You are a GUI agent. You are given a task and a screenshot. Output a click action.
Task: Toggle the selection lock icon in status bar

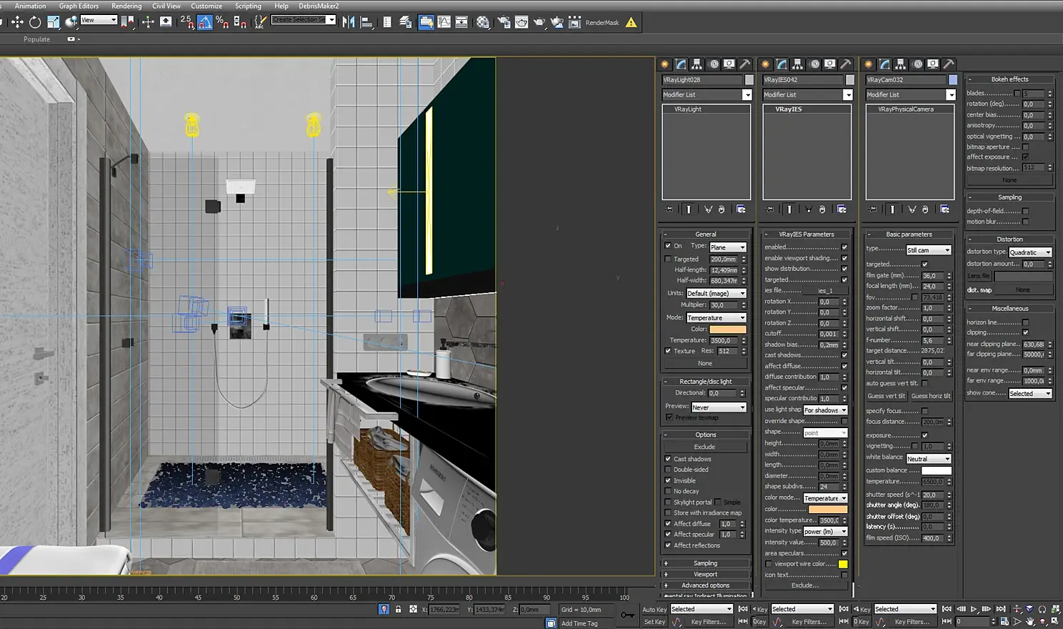[x=398, y=610]
